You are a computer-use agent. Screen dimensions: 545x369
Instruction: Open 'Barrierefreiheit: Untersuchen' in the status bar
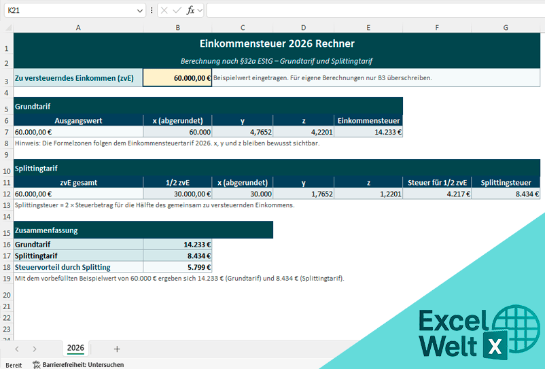click(x=79, y=364)
